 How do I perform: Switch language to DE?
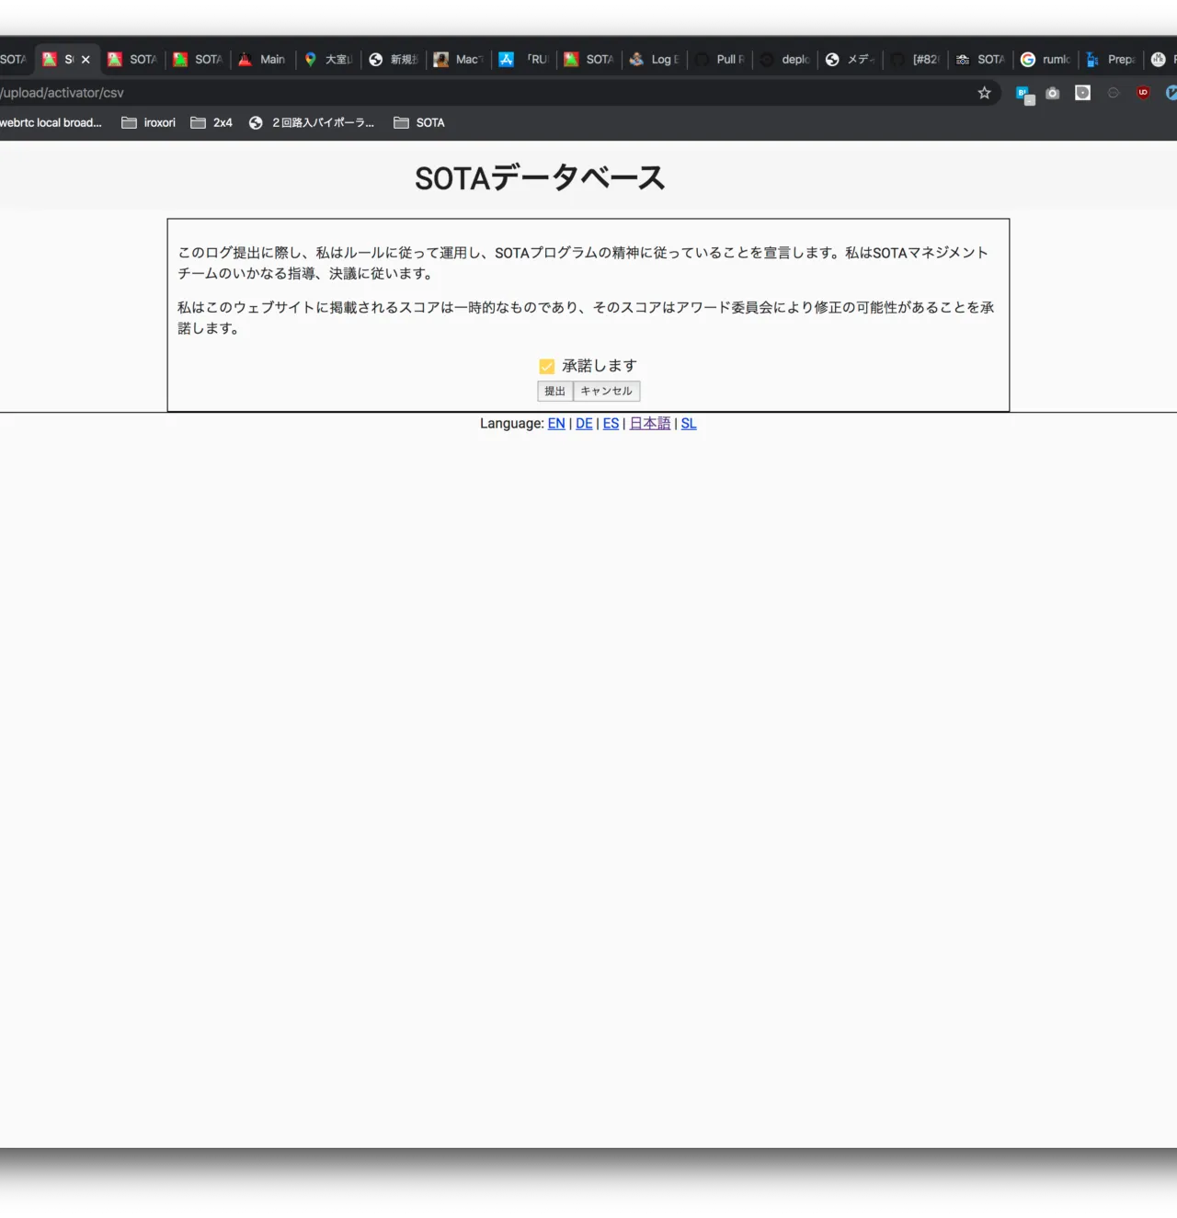(x=584, y=424)
